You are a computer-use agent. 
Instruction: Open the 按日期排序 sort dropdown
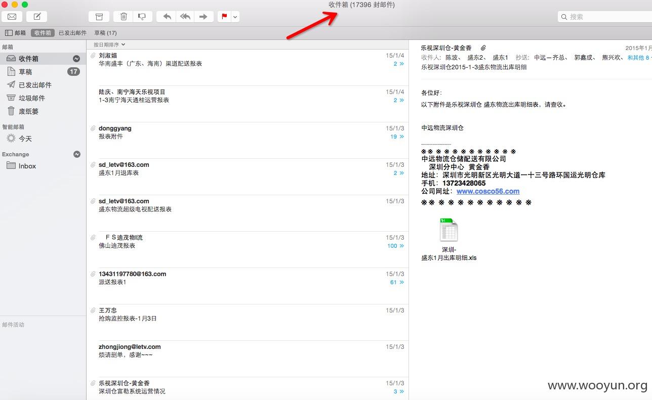click(109, 45)
